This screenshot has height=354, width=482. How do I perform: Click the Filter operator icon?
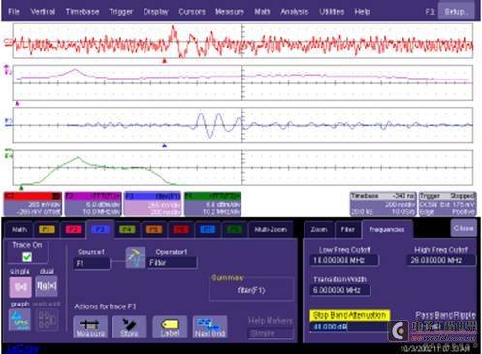point(135,258)
